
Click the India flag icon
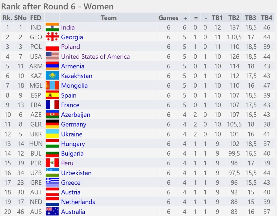[x=52, y=27]
